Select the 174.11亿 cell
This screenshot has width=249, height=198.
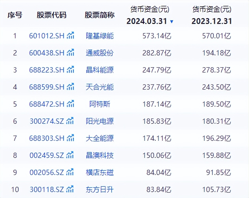pyautogui.click(x=157, y=138)
